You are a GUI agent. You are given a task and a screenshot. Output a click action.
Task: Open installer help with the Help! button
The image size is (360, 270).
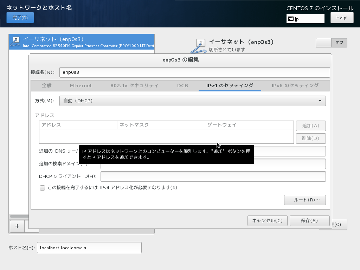(341, 17)
